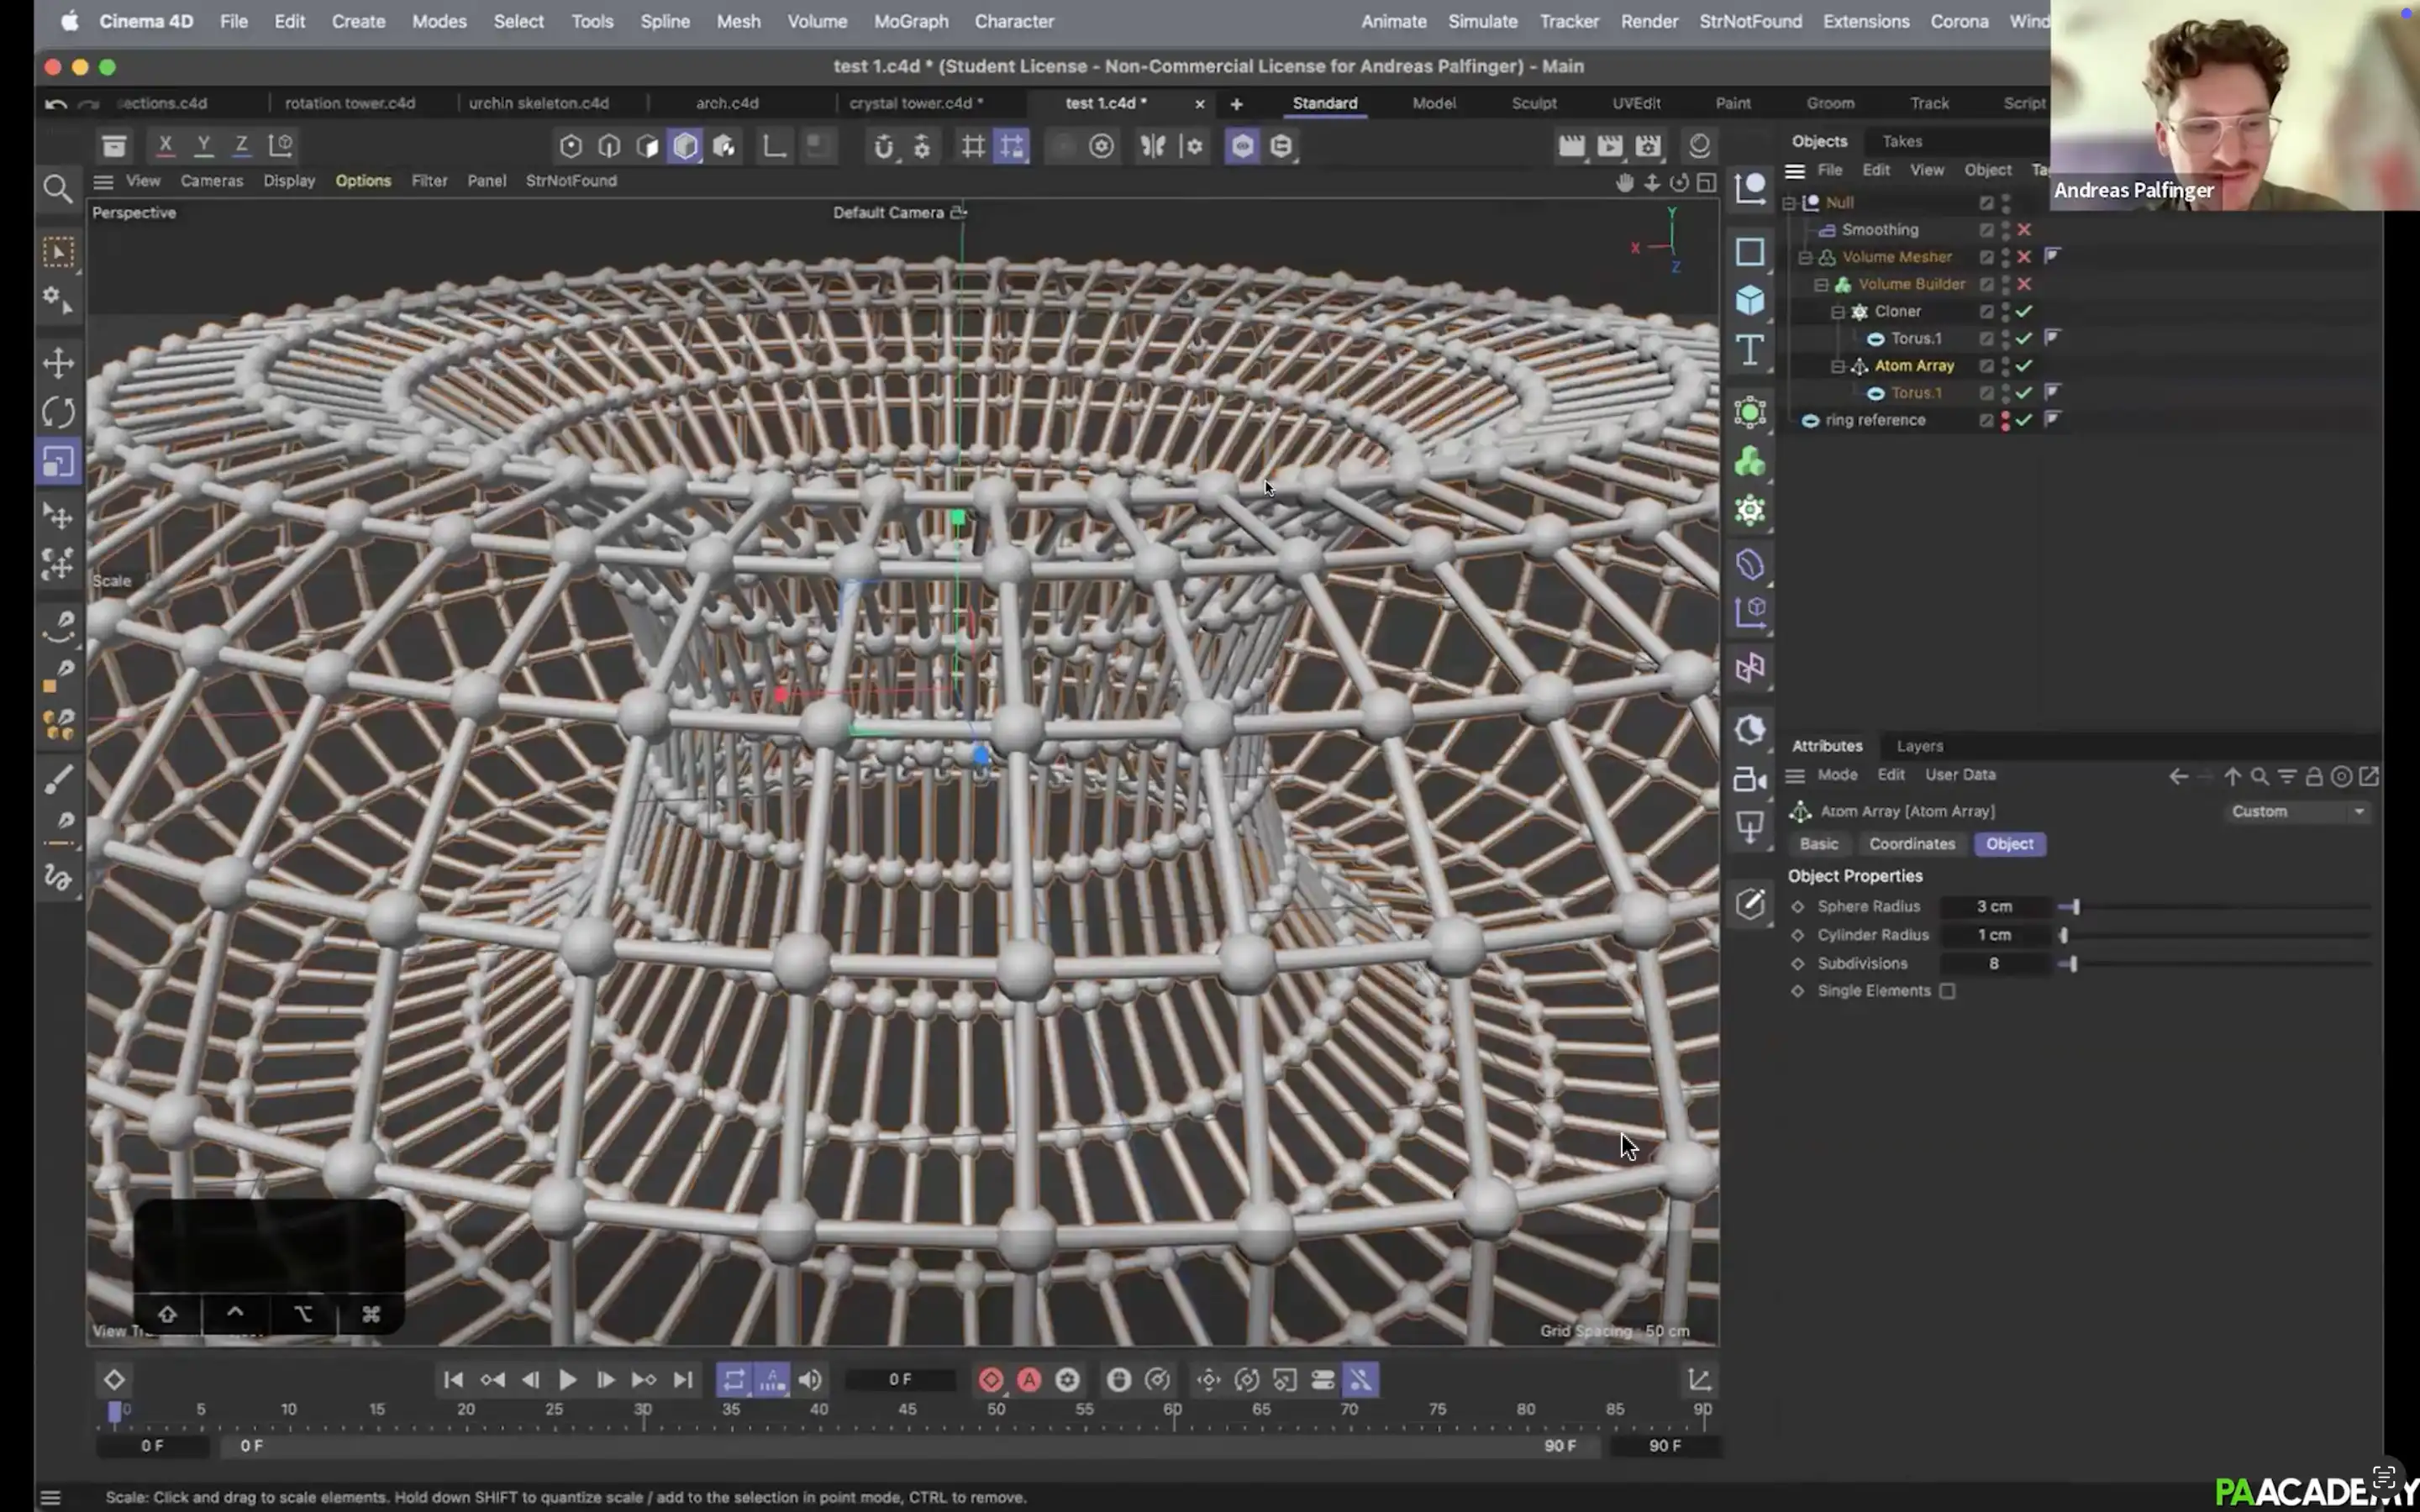Select the Scale tool in left toolbar

[x=58, y=462]
